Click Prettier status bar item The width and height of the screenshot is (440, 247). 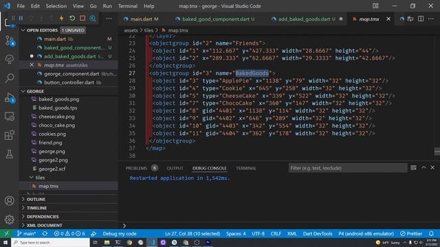(x=411, y=233)
